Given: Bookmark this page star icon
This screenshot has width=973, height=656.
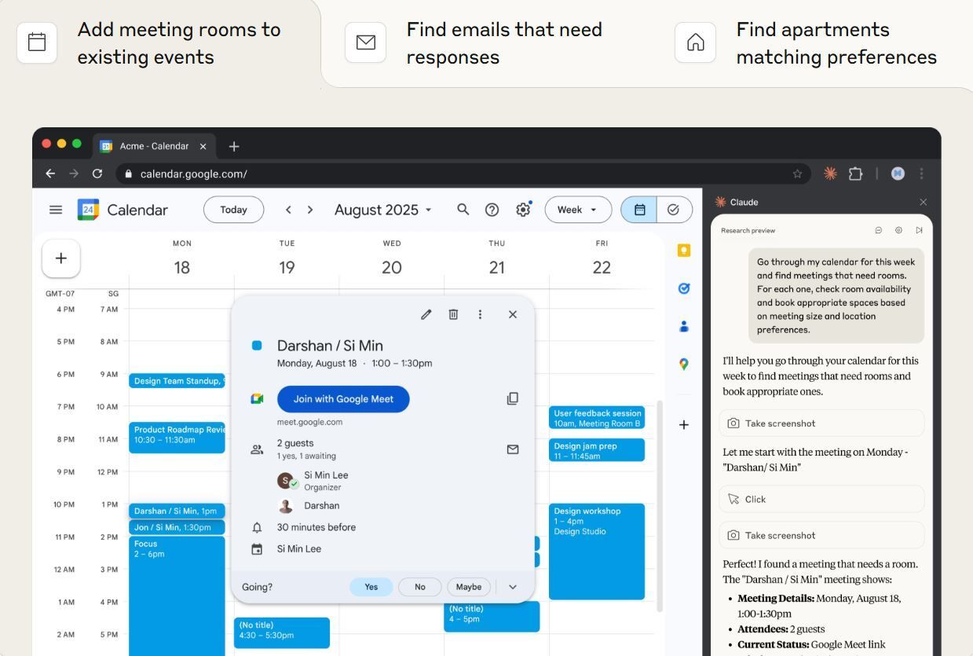Looking at the screenshot, I should [797, 174].
